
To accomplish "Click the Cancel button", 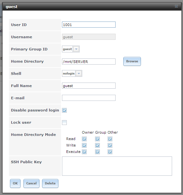I will tap(31, 183).
